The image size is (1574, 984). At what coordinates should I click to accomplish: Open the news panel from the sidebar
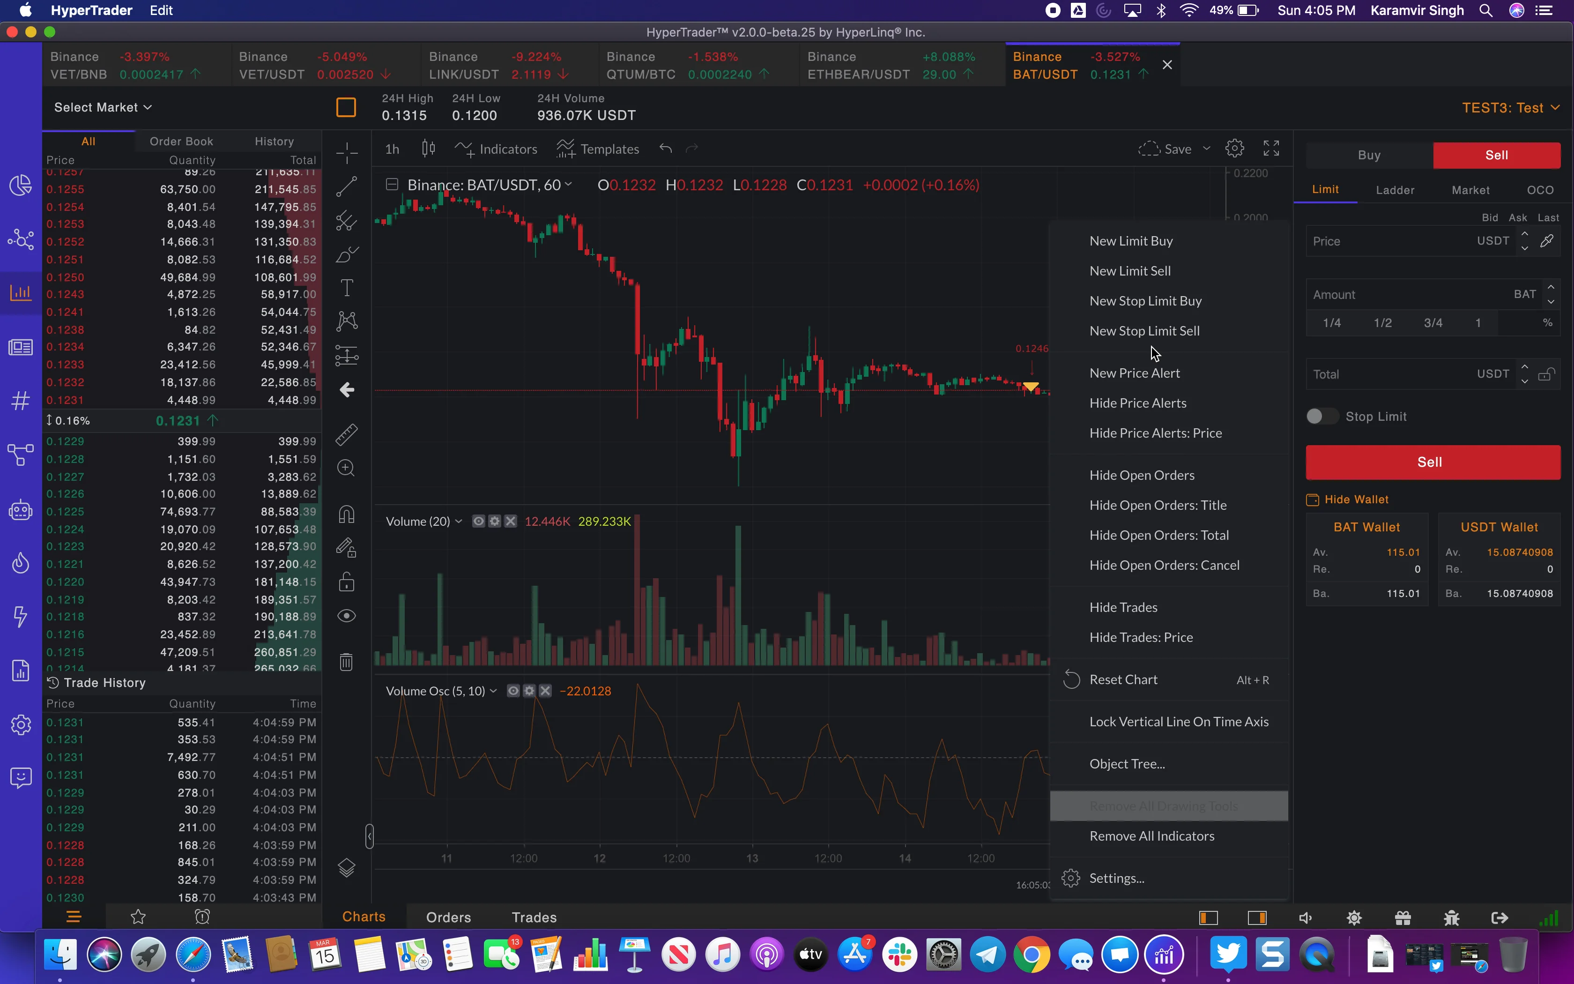click(20, 347)
